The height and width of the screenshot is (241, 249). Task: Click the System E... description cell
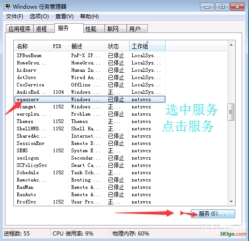point(86,150)
